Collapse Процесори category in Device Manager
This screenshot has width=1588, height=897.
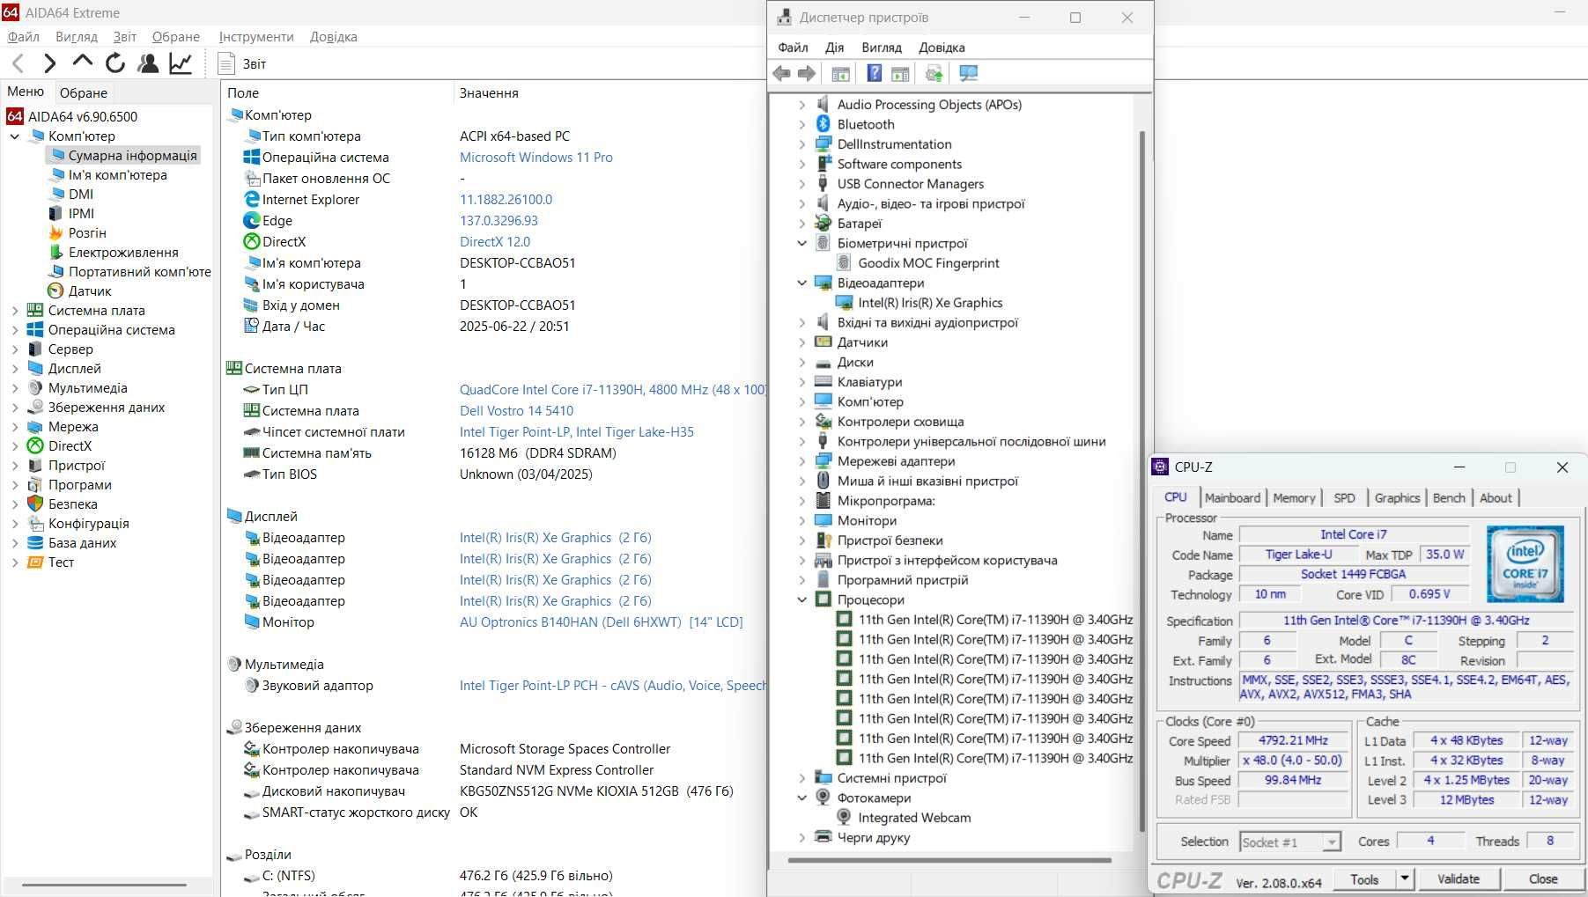tap(801, 599)
